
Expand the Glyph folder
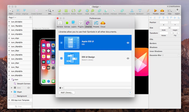click(11, 92)
